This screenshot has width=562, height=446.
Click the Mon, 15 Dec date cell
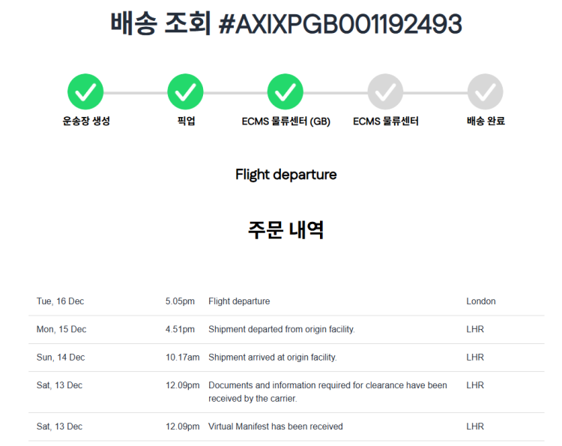coord(61,329)
